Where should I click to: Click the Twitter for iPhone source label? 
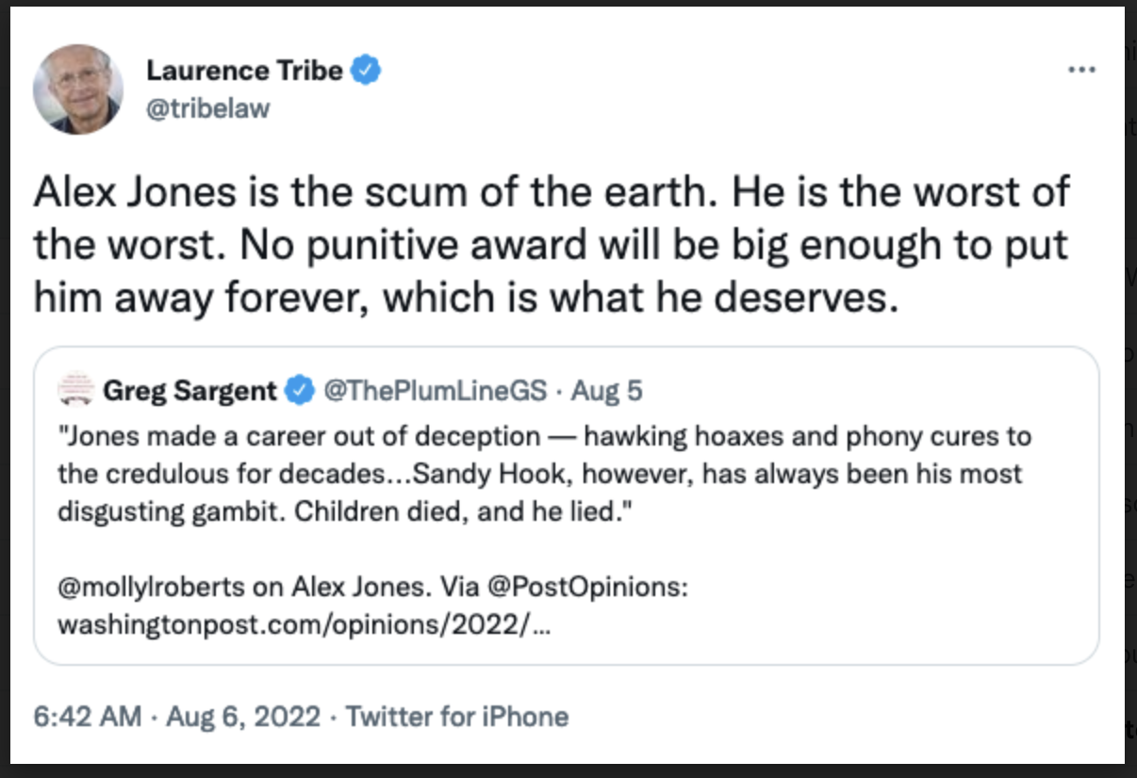pyautogui.click(x=457, y=717)
